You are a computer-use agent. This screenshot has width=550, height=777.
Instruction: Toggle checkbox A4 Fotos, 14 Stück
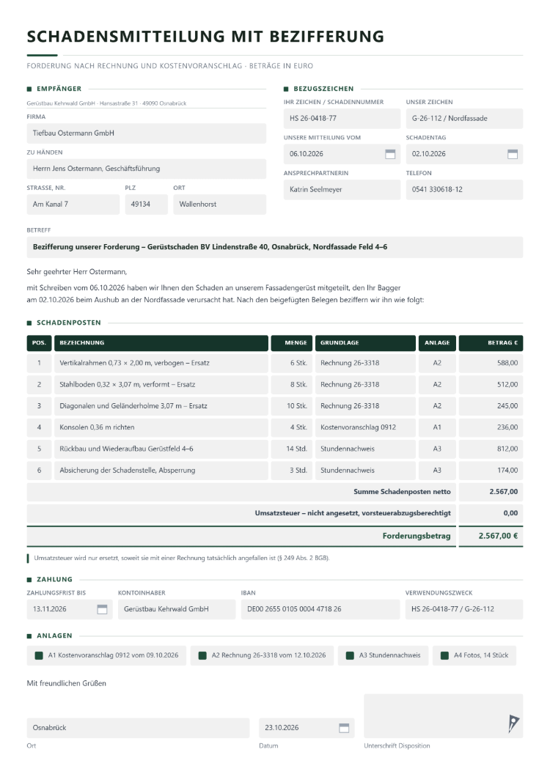[444, 655]
